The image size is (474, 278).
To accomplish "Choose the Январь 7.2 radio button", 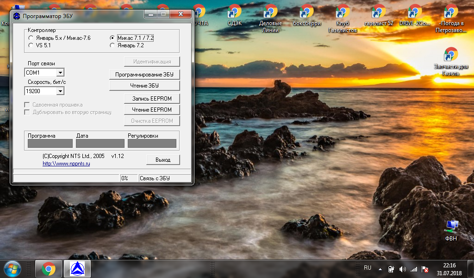I will pos(112,45).
